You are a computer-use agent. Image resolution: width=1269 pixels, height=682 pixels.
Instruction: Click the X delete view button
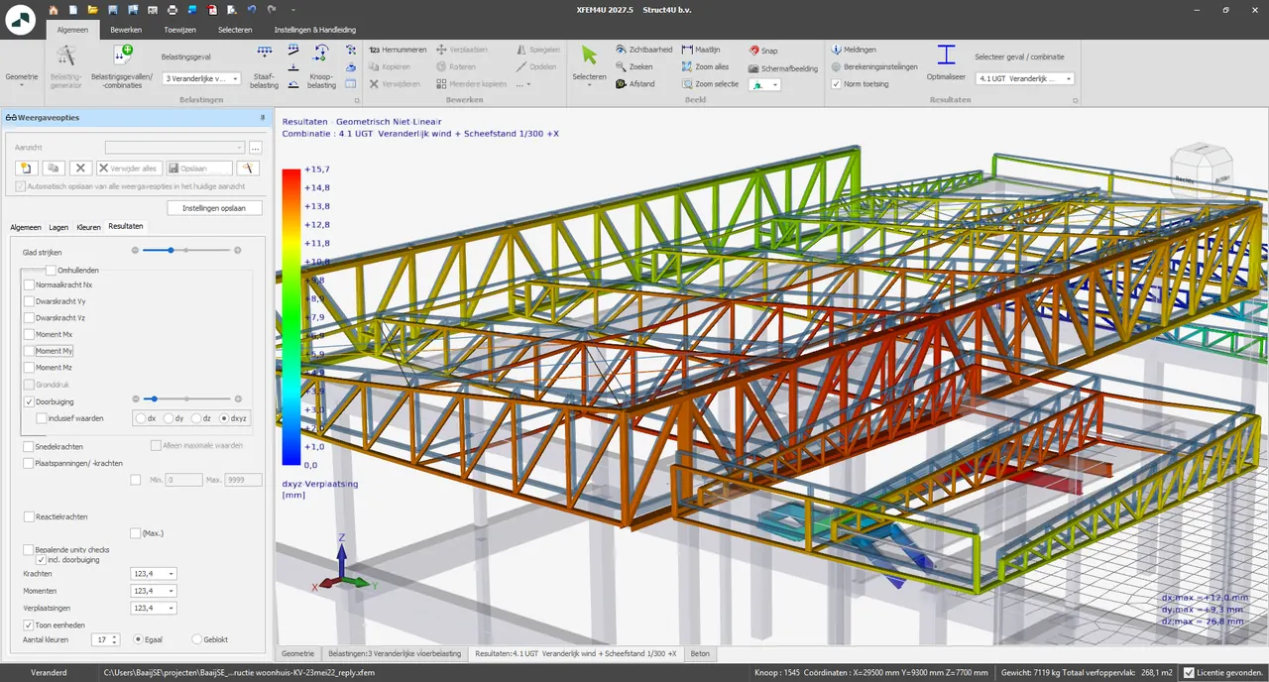click(81, 169)
